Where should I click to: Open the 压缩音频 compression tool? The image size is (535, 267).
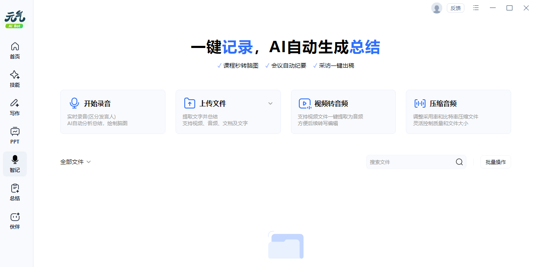coord(458,112)
